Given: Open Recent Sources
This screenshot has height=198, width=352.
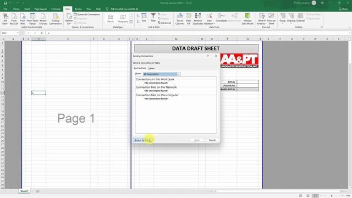Looking at the screenshot, I should tap(43, 19).
